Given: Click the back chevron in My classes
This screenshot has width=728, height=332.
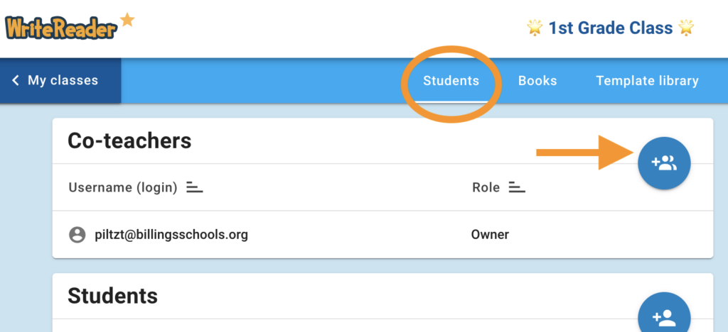Looking at the screenshot, I should [x=16, y=81].
